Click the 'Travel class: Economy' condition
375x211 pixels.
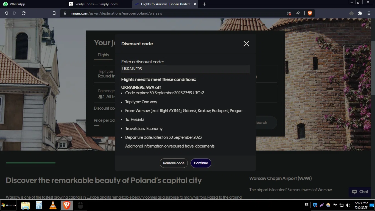(x=144, y=129)
